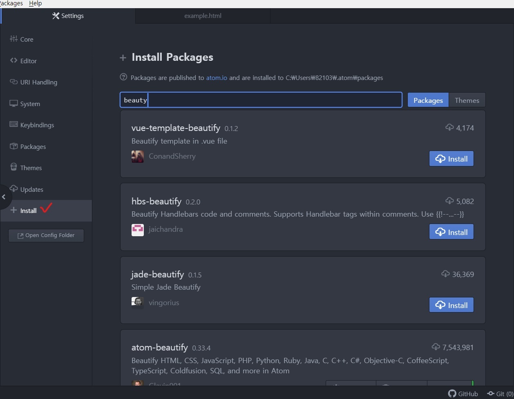Click download count icon beside 7,543,981

coord(436,347)
